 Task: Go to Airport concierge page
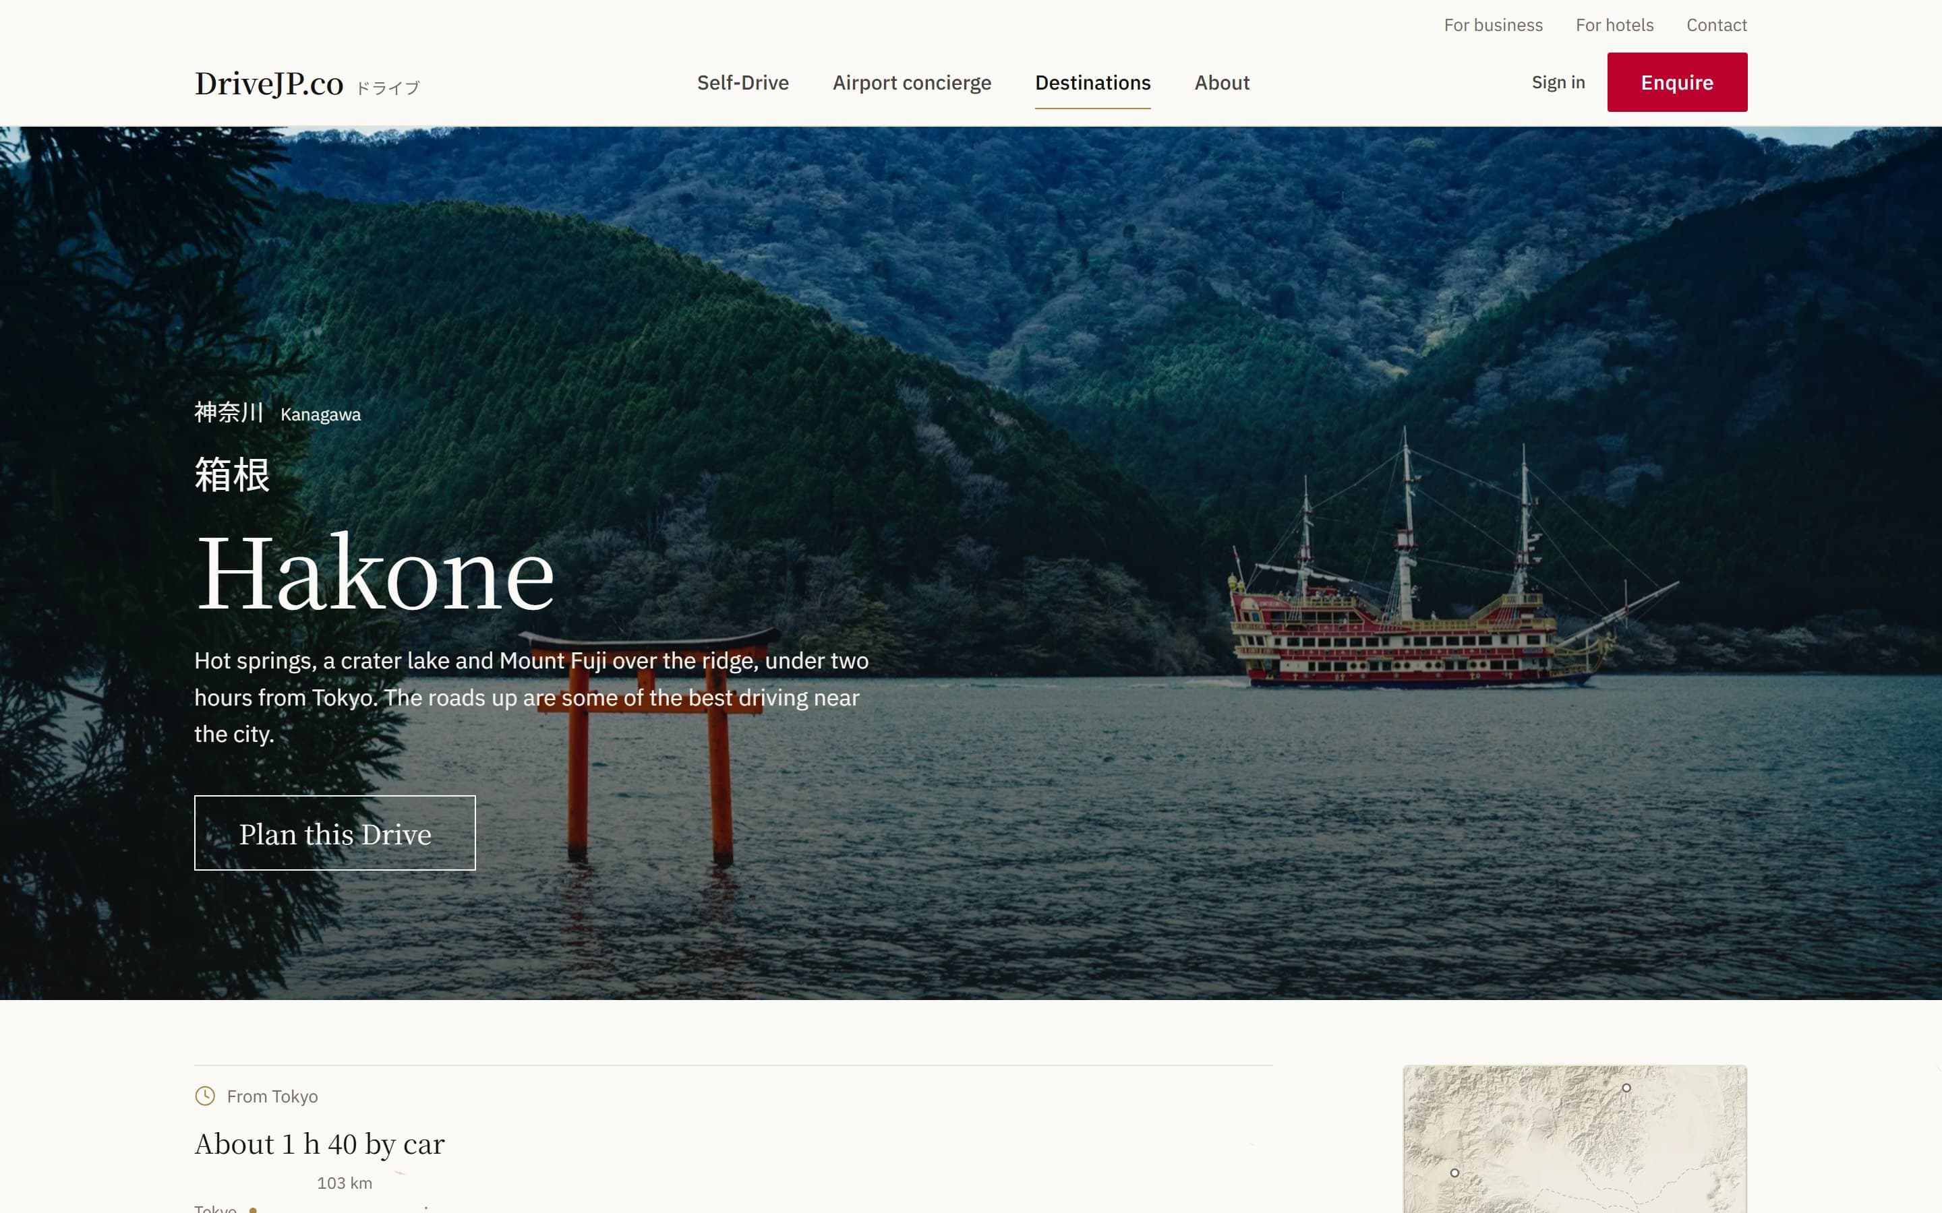[x=912, y=83]
